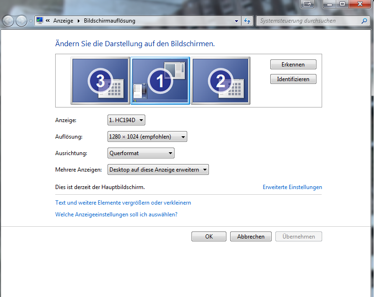Maximize the window
This screenshot has height=297, width=374.
point(342,4)
